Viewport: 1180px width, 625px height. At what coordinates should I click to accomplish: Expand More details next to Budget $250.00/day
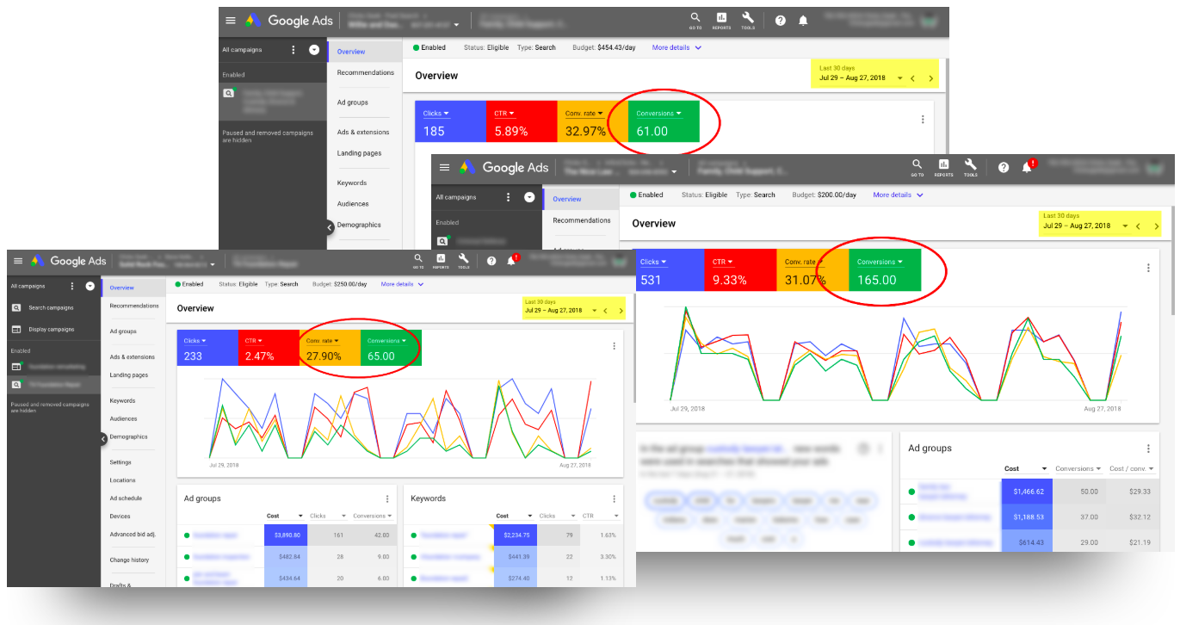coord(402,284)
